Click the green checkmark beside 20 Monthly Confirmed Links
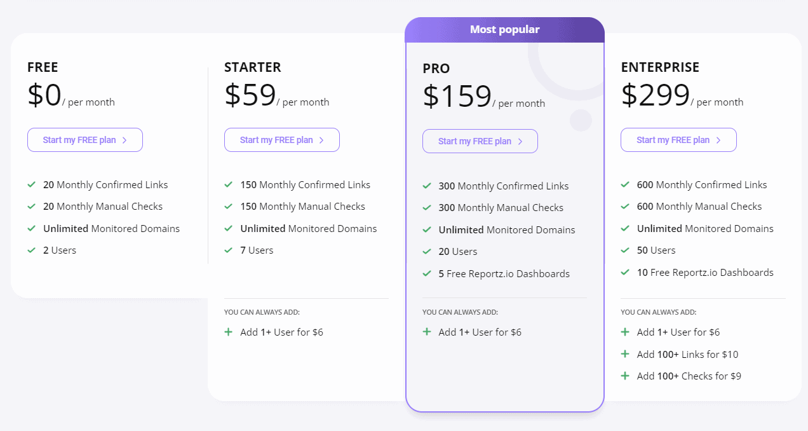The image size is (808, 431). click(31, 184)
